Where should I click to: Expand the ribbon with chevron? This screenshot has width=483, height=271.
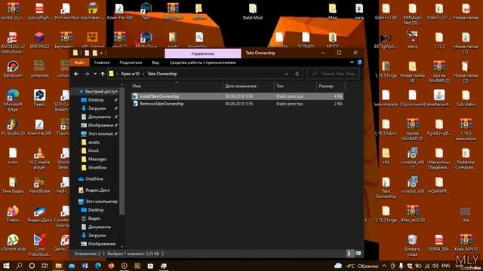[x=352, y=62]
